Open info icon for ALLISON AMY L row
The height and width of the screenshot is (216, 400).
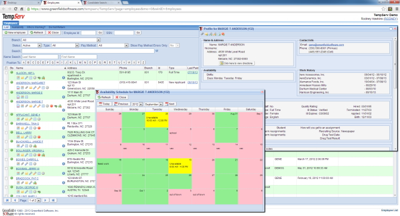coord(63,78)
